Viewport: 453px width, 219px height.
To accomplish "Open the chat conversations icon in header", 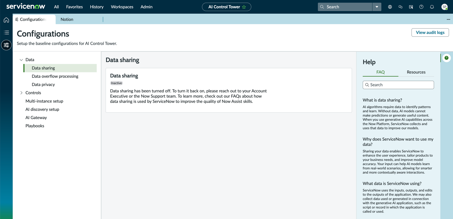I will point(401,7).
